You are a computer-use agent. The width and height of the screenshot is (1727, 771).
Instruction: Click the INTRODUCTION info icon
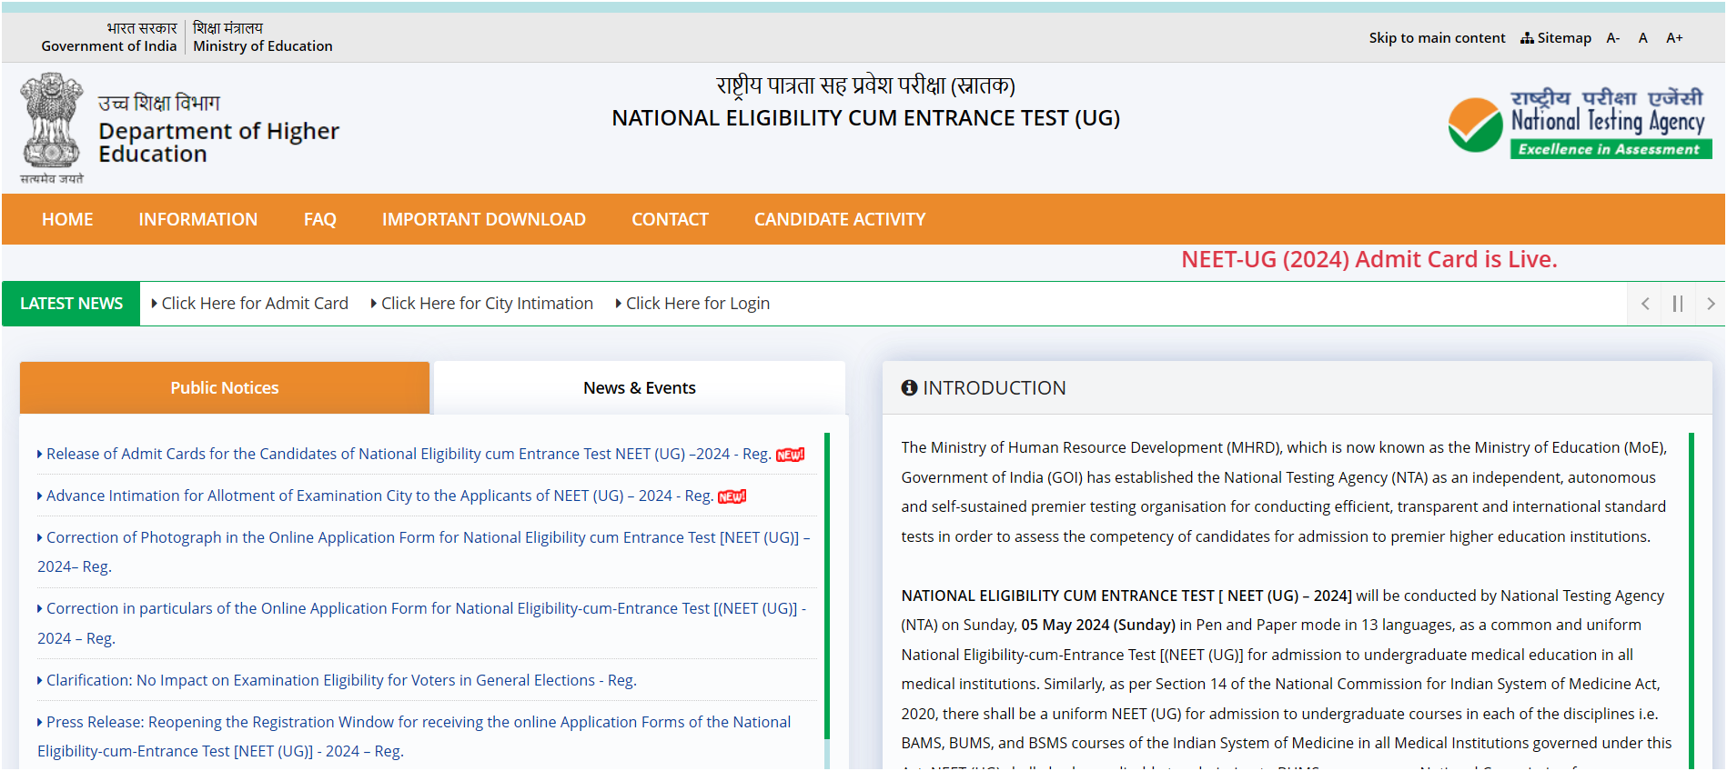coord(909,388)
